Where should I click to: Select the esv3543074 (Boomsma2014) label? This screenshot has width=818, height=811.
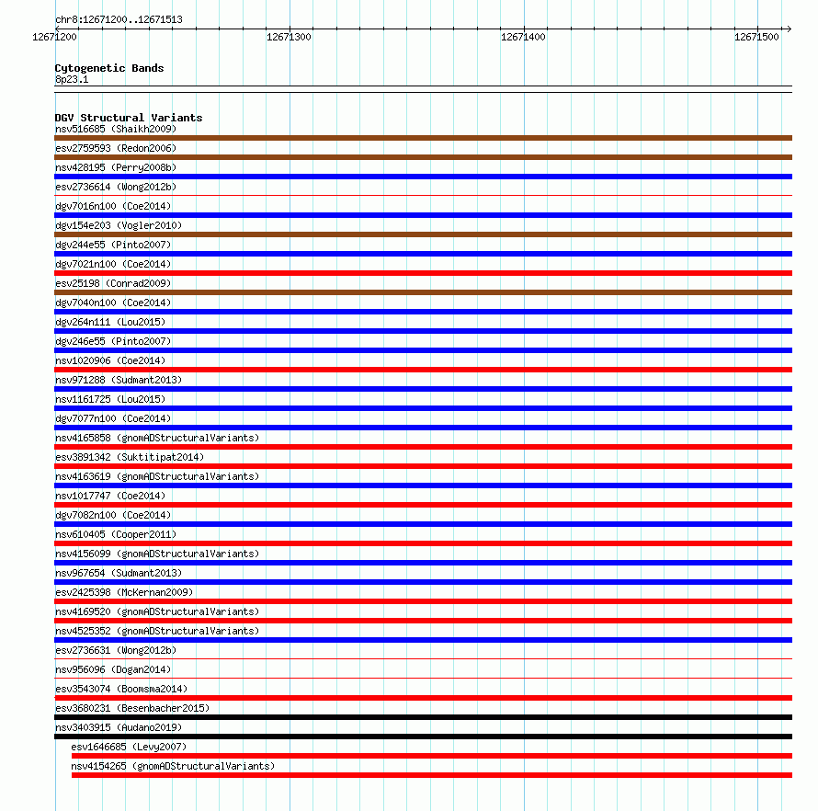(x=121, y=689)
